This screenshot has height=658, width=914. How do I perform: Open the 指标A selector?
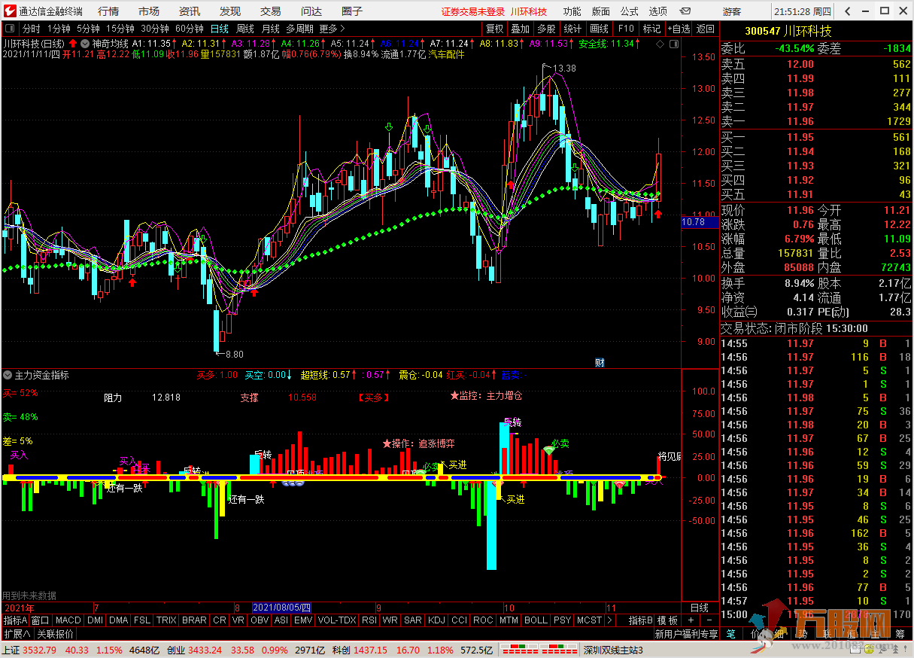(x=14, y=620)
